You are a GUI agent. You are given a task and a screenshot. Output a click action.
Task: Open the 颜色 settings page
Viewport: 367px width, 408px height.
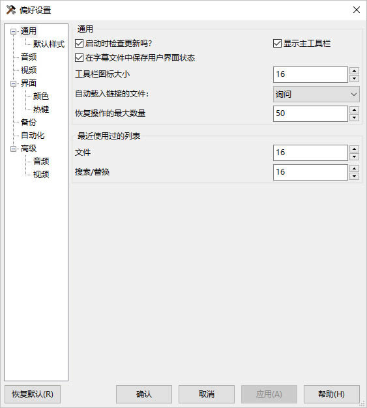point(41,96)
